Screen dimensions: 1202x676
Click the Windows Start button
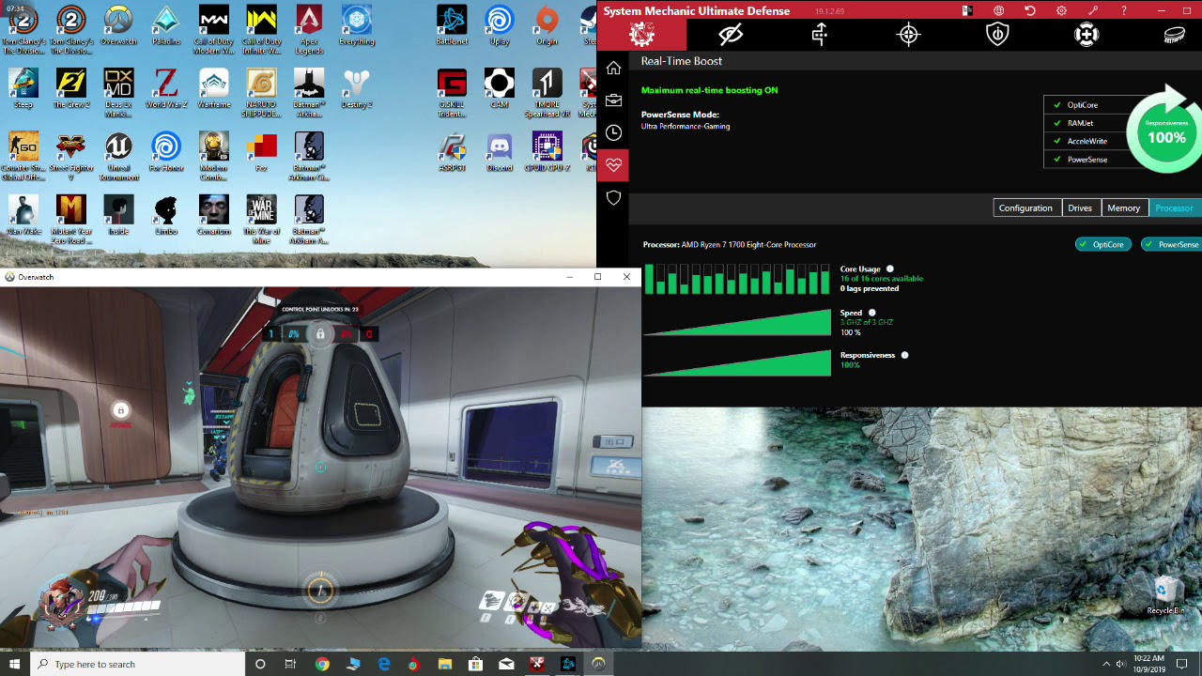(x=16, y=664)
